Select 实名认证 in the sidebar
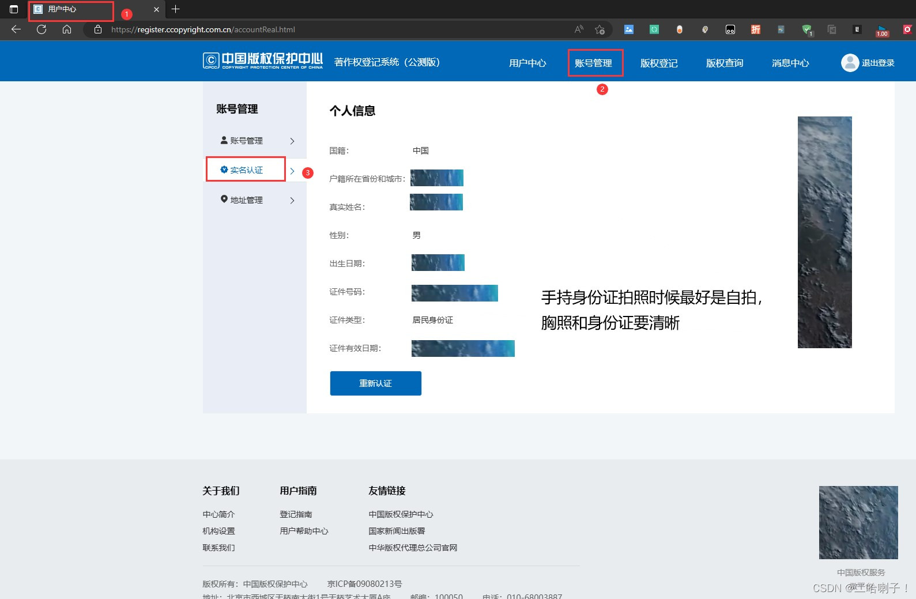The width and height of the screenshot is (916, 599). 246,170
